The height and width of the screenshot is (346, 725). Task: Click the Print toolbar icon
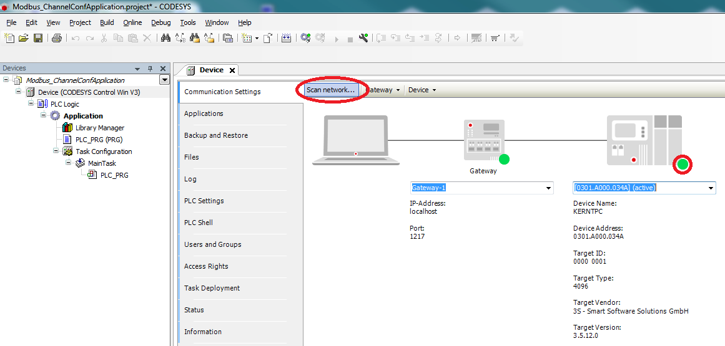click(x=56, y=38)
